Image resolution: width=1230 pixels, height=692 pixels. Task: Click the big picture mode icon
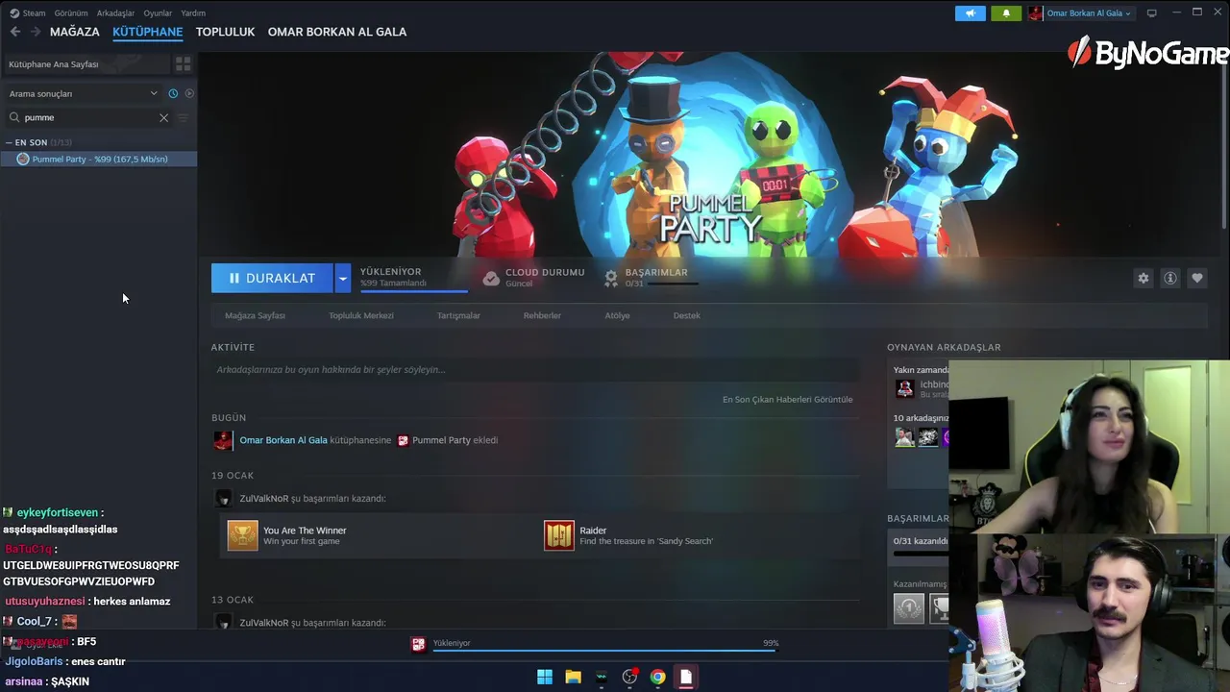(1152, 13)
